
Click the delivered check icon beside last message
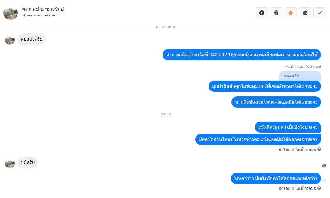click(x=325, y=181)
